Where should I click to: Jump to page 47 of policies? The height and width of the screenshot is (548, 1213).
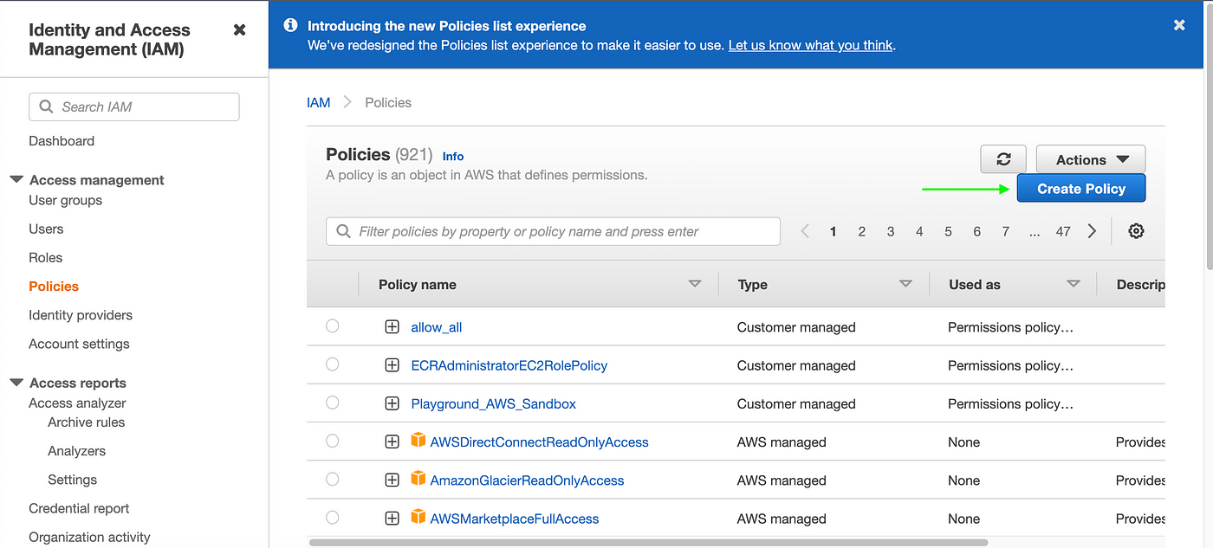click(x=1063, y=231)
